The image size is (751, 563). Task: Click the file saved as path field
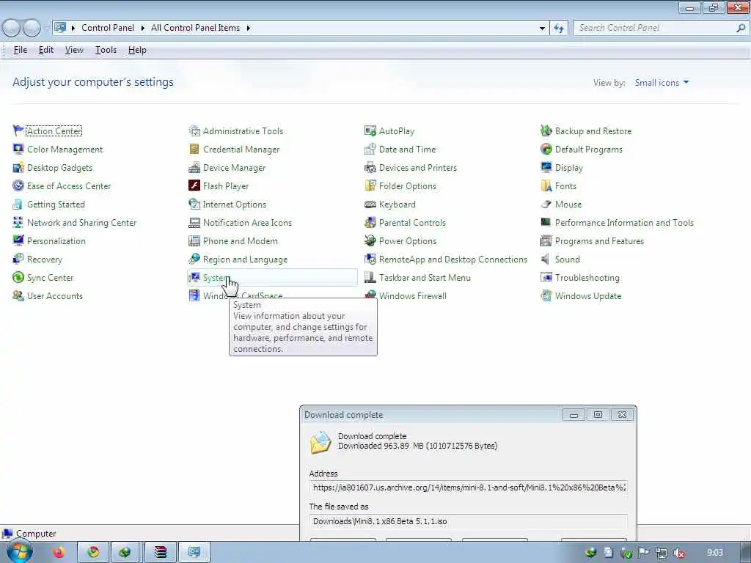(469, 521)
